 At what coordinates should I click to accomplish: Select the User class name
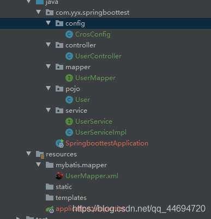coord(82,100)
